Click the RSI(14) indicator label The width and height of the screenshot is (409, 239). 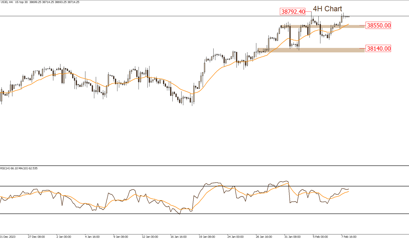[x=6, y=168]
